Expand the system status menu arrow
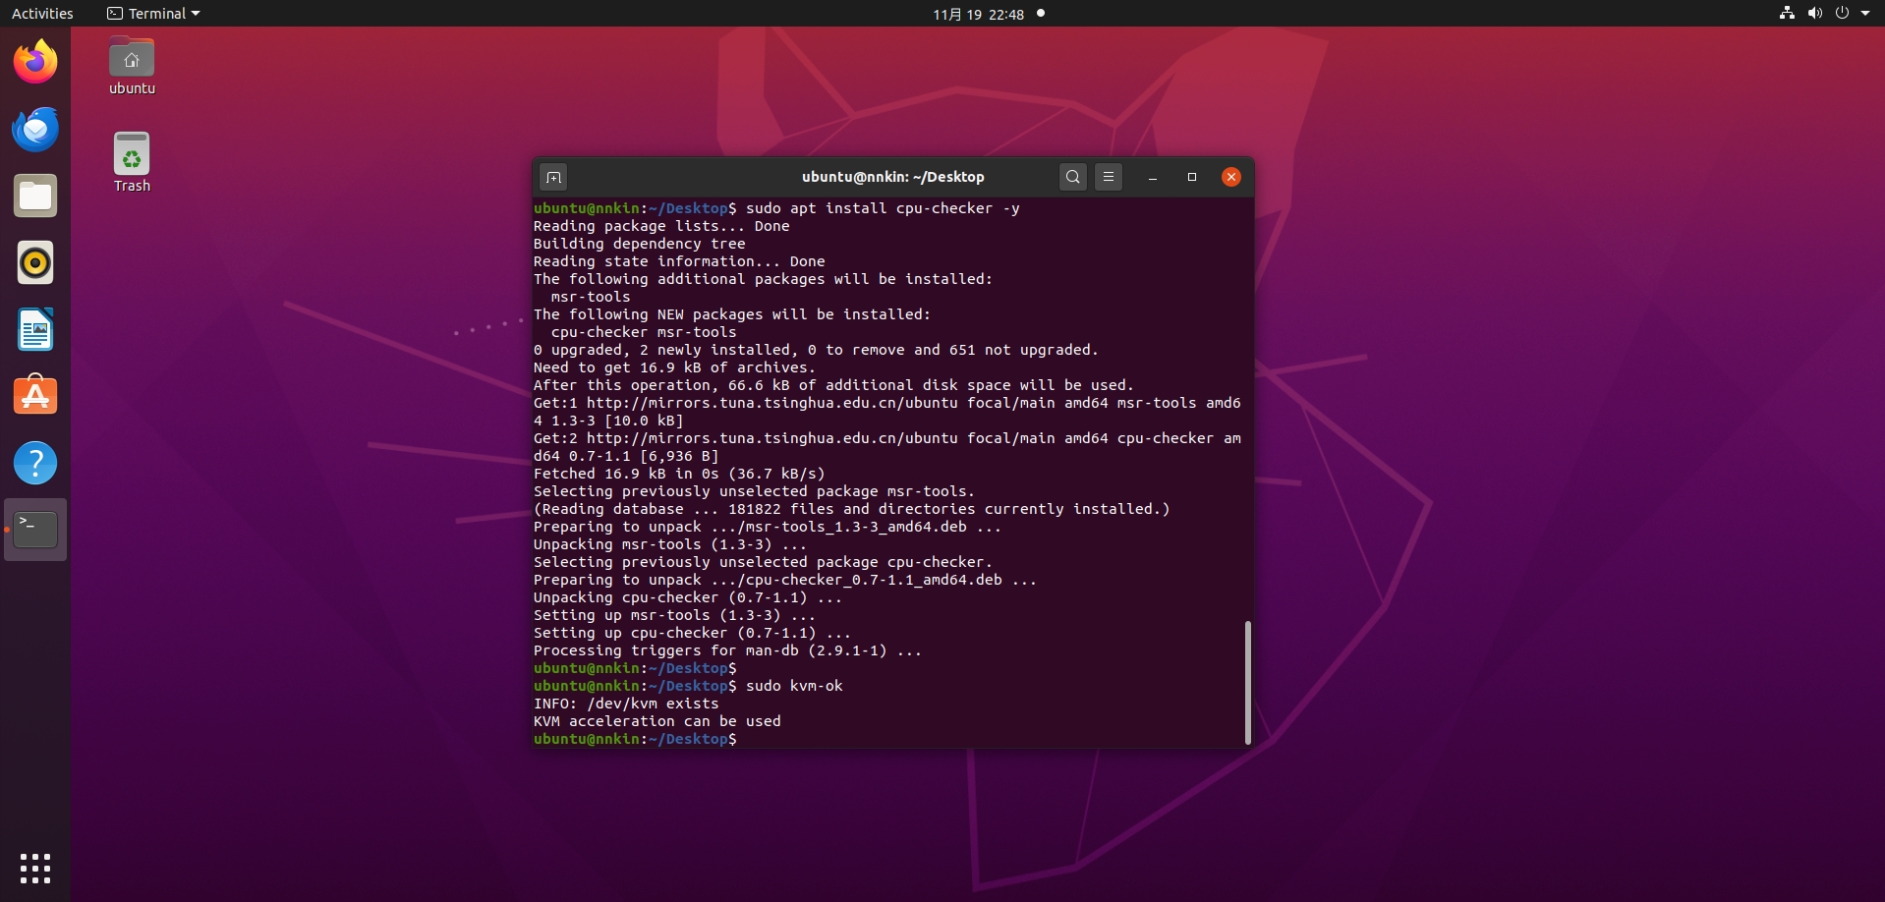1885x902 pixels. 1865,14
